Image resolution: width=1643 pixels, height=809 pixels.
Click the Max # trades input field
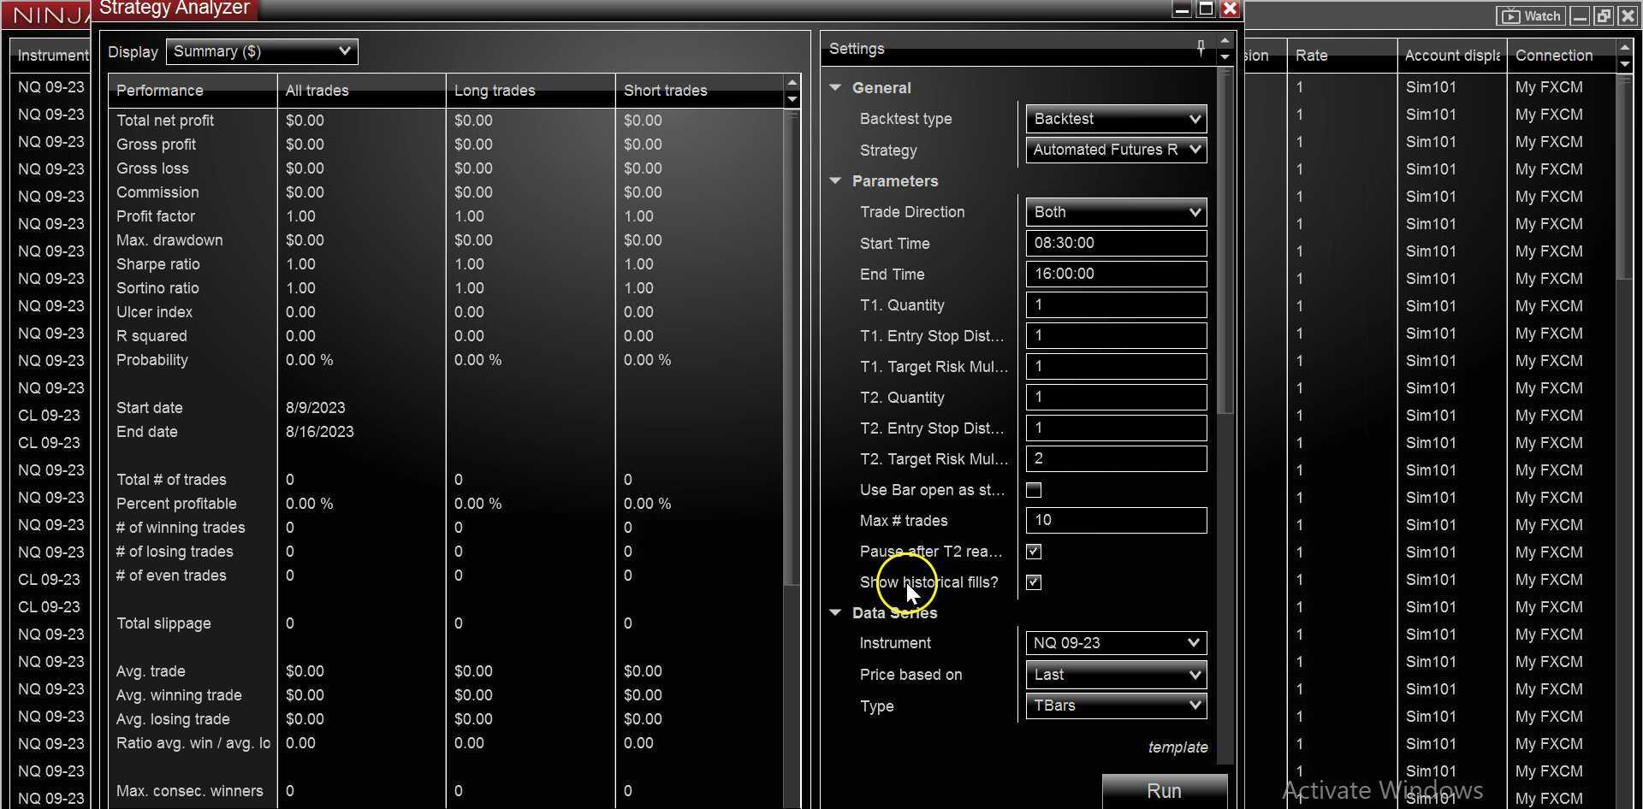pos(1116,520)
